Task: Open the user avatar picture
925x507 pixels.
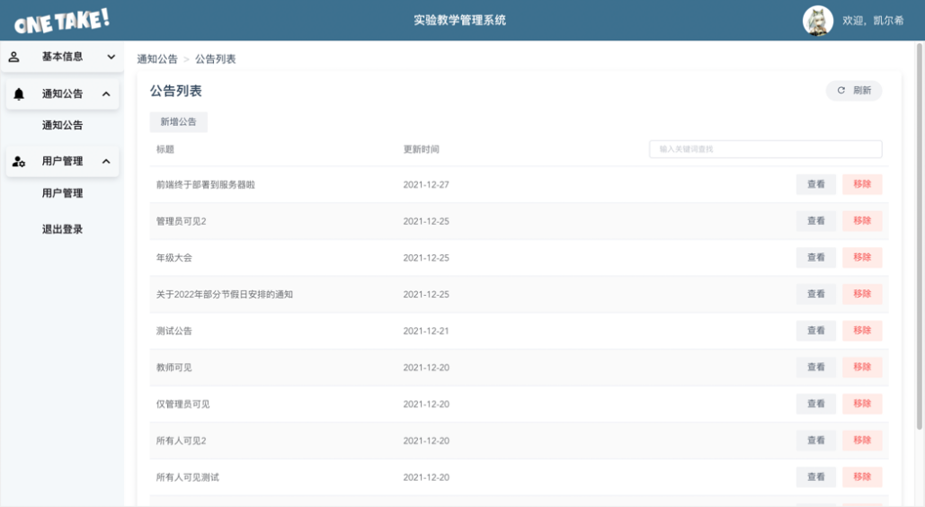Action: click(818, 21)
